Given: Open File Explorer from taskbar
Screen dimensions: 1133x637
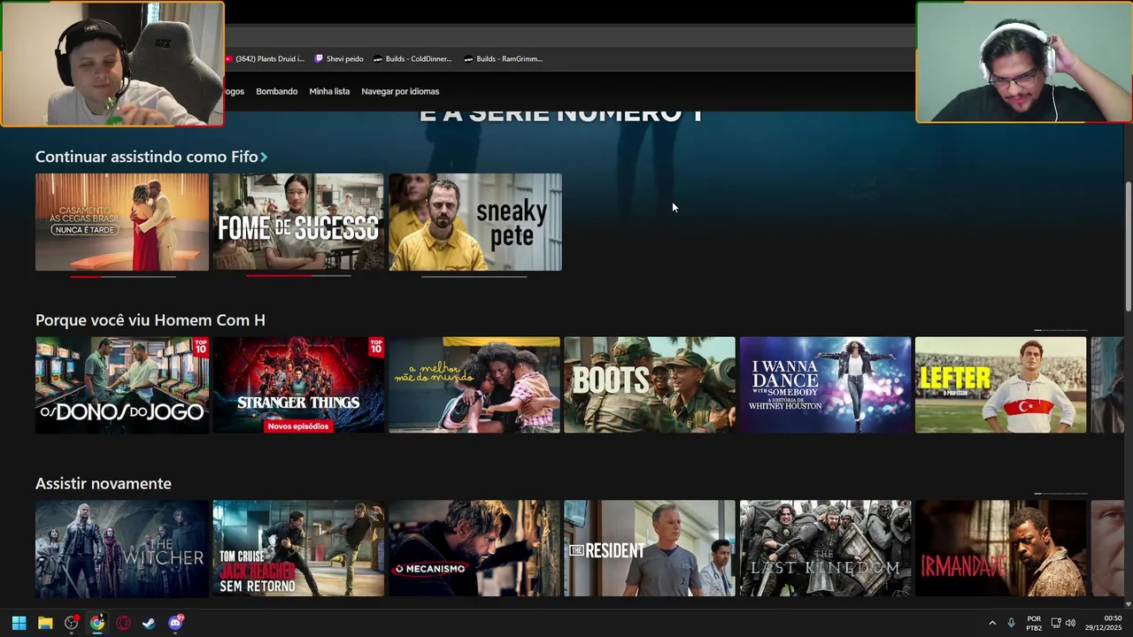Looking at the screenshot, I should [x=45, y=623].
